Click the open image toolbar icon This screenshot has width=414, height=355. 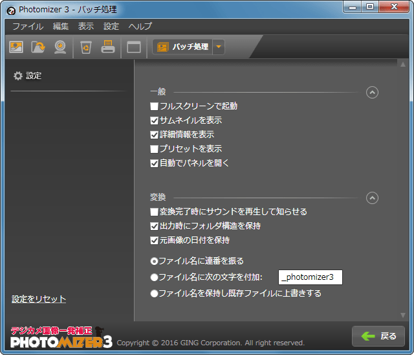tap(16, 47)
